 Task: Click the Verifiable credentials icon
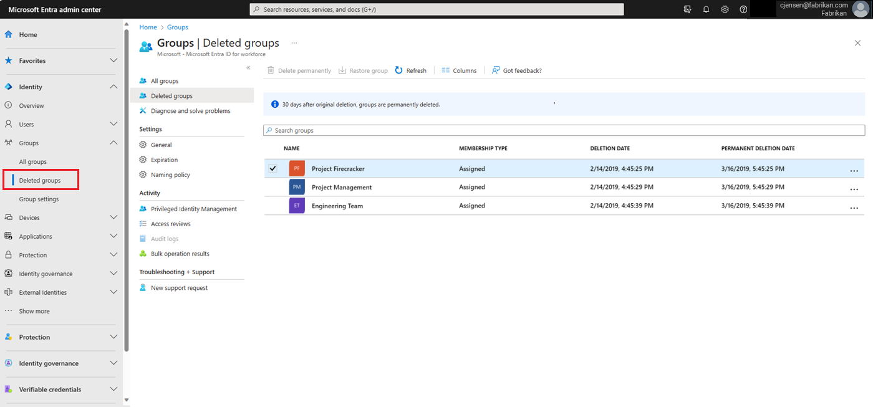(x=9, y=390)
